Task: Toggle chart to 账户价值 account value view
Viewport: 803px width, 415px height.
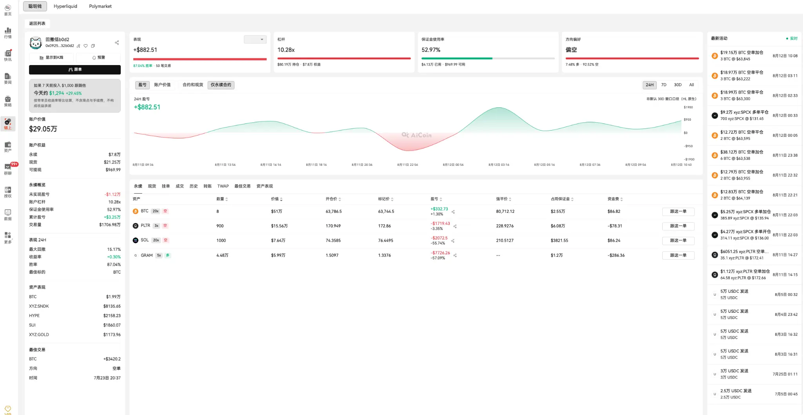Action: coord(162,85)
